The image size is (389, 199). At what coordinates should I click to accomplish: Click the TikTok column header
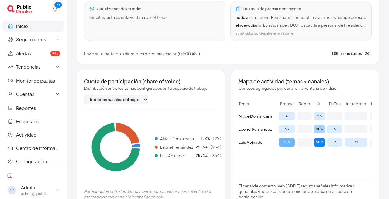tap(335, 104)
